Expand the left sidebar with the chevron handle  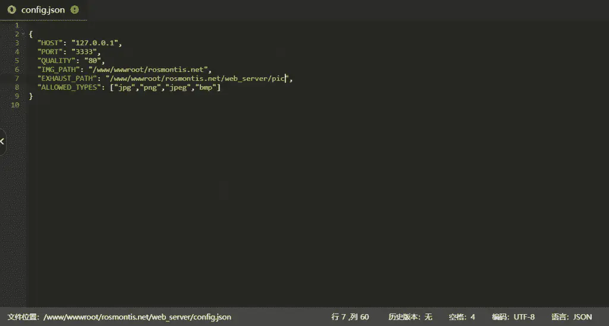click(2, 142)
